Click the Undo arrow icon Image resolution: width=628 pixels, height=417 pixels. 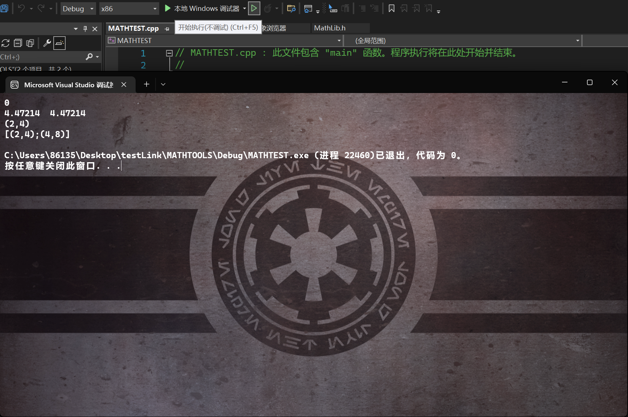tap(21, 8)
